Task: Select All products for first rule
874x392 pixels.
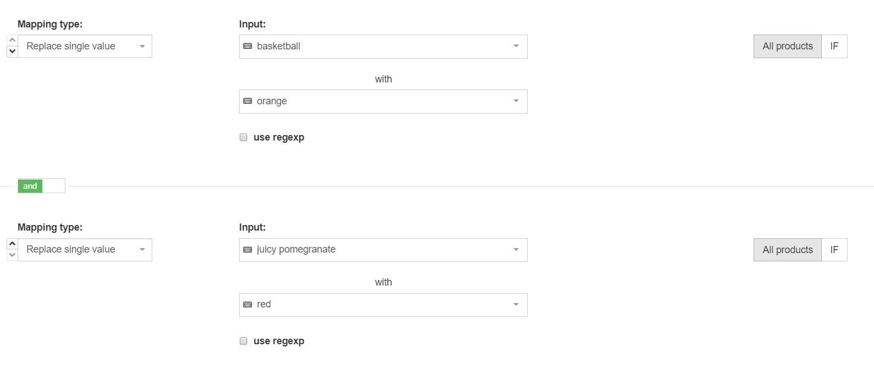Action: pyautogui.click(x=788, y=46)
